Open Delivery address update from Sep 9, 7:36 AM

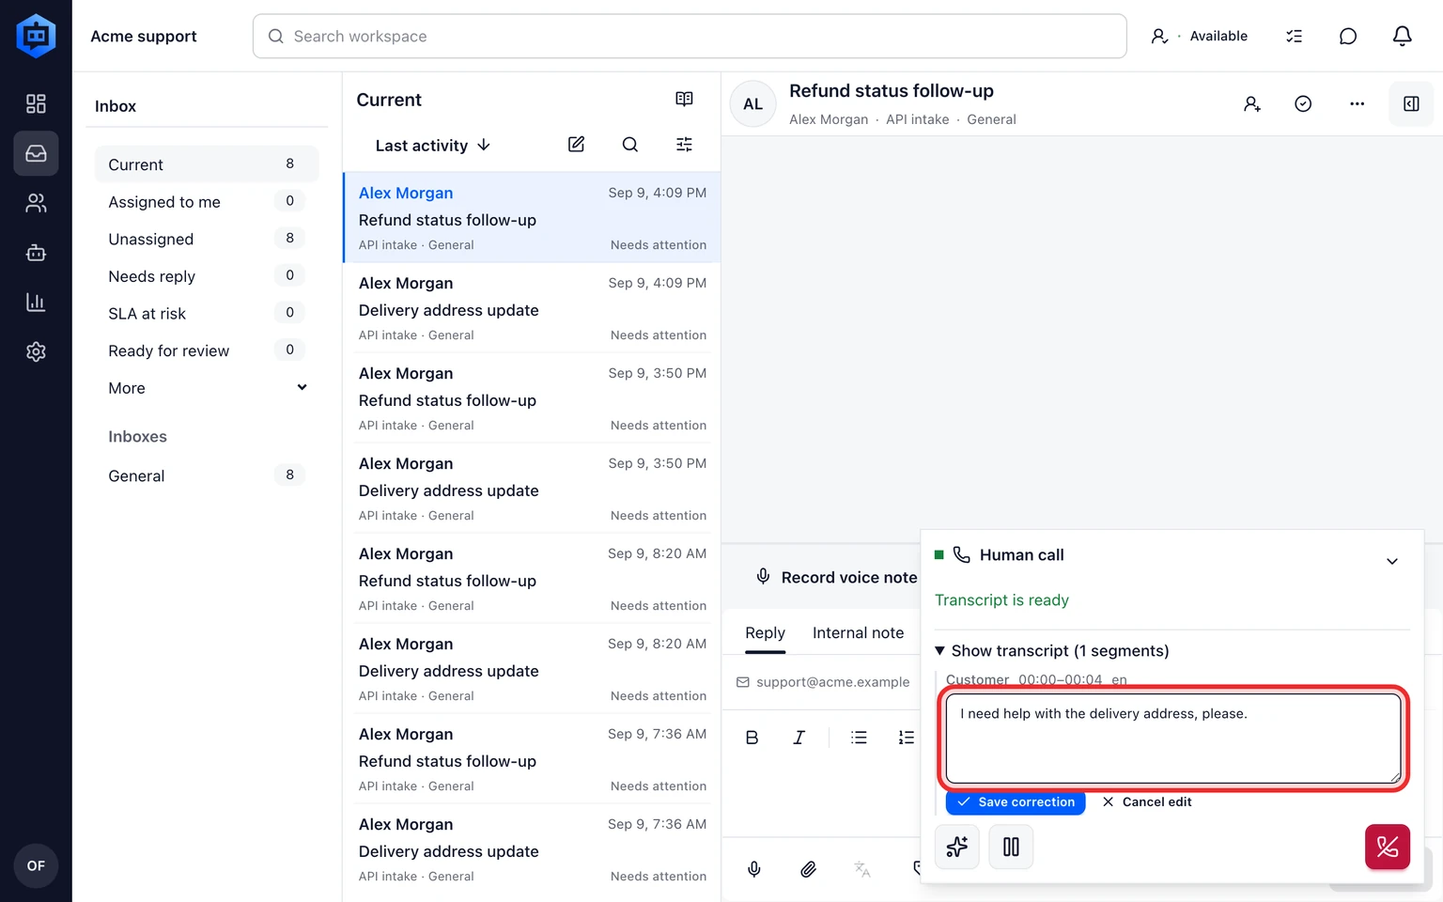click(533, 848)
